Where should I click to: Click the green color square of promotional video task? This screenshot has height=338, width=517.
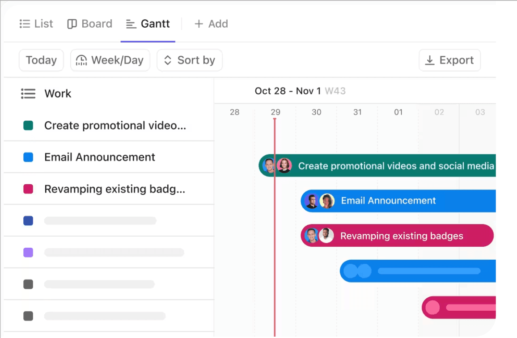(x=28, y=125)
